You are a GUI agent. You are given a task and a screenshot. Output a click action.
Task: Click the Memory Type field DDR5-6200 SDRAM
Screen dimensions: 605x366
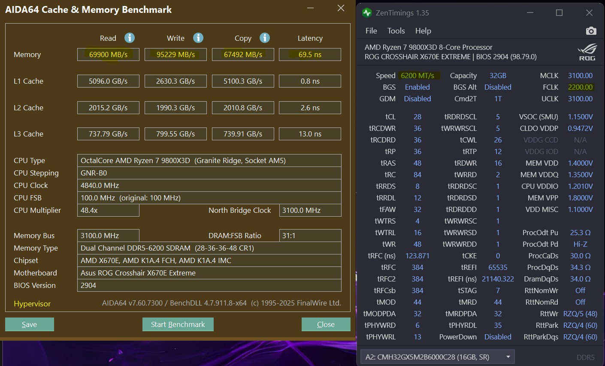209,248
